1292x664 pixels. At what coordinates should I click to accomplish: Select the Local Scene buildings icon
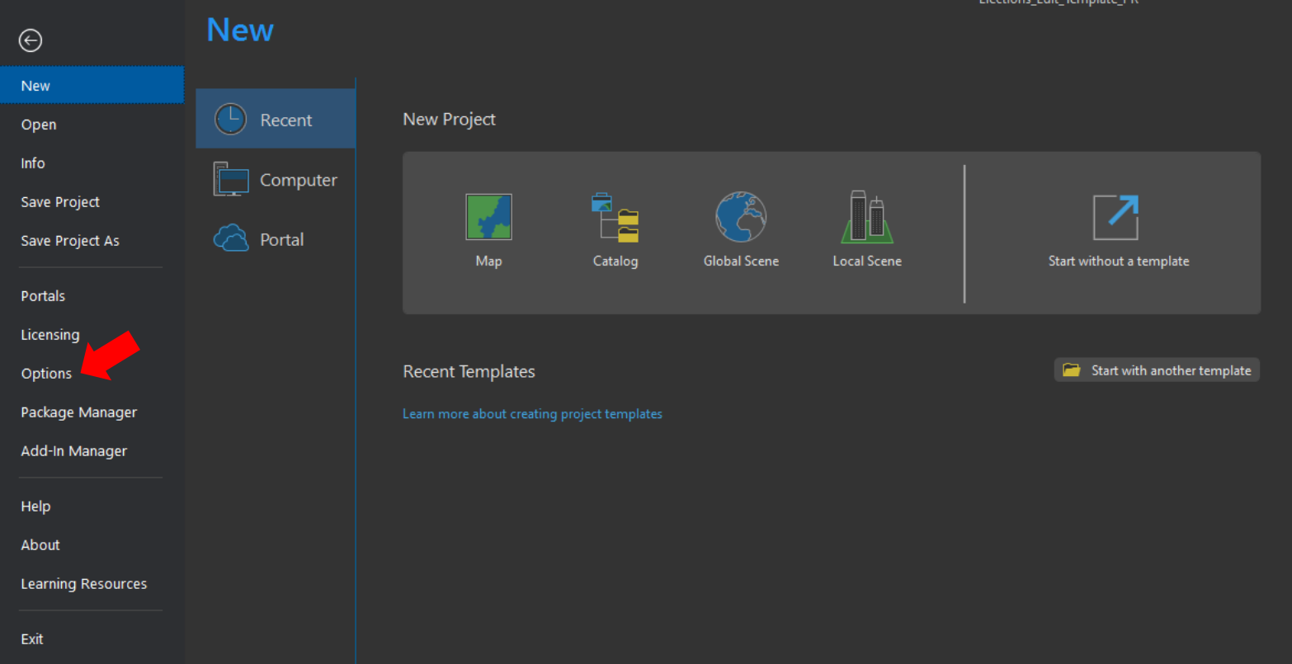pos(867,217)
